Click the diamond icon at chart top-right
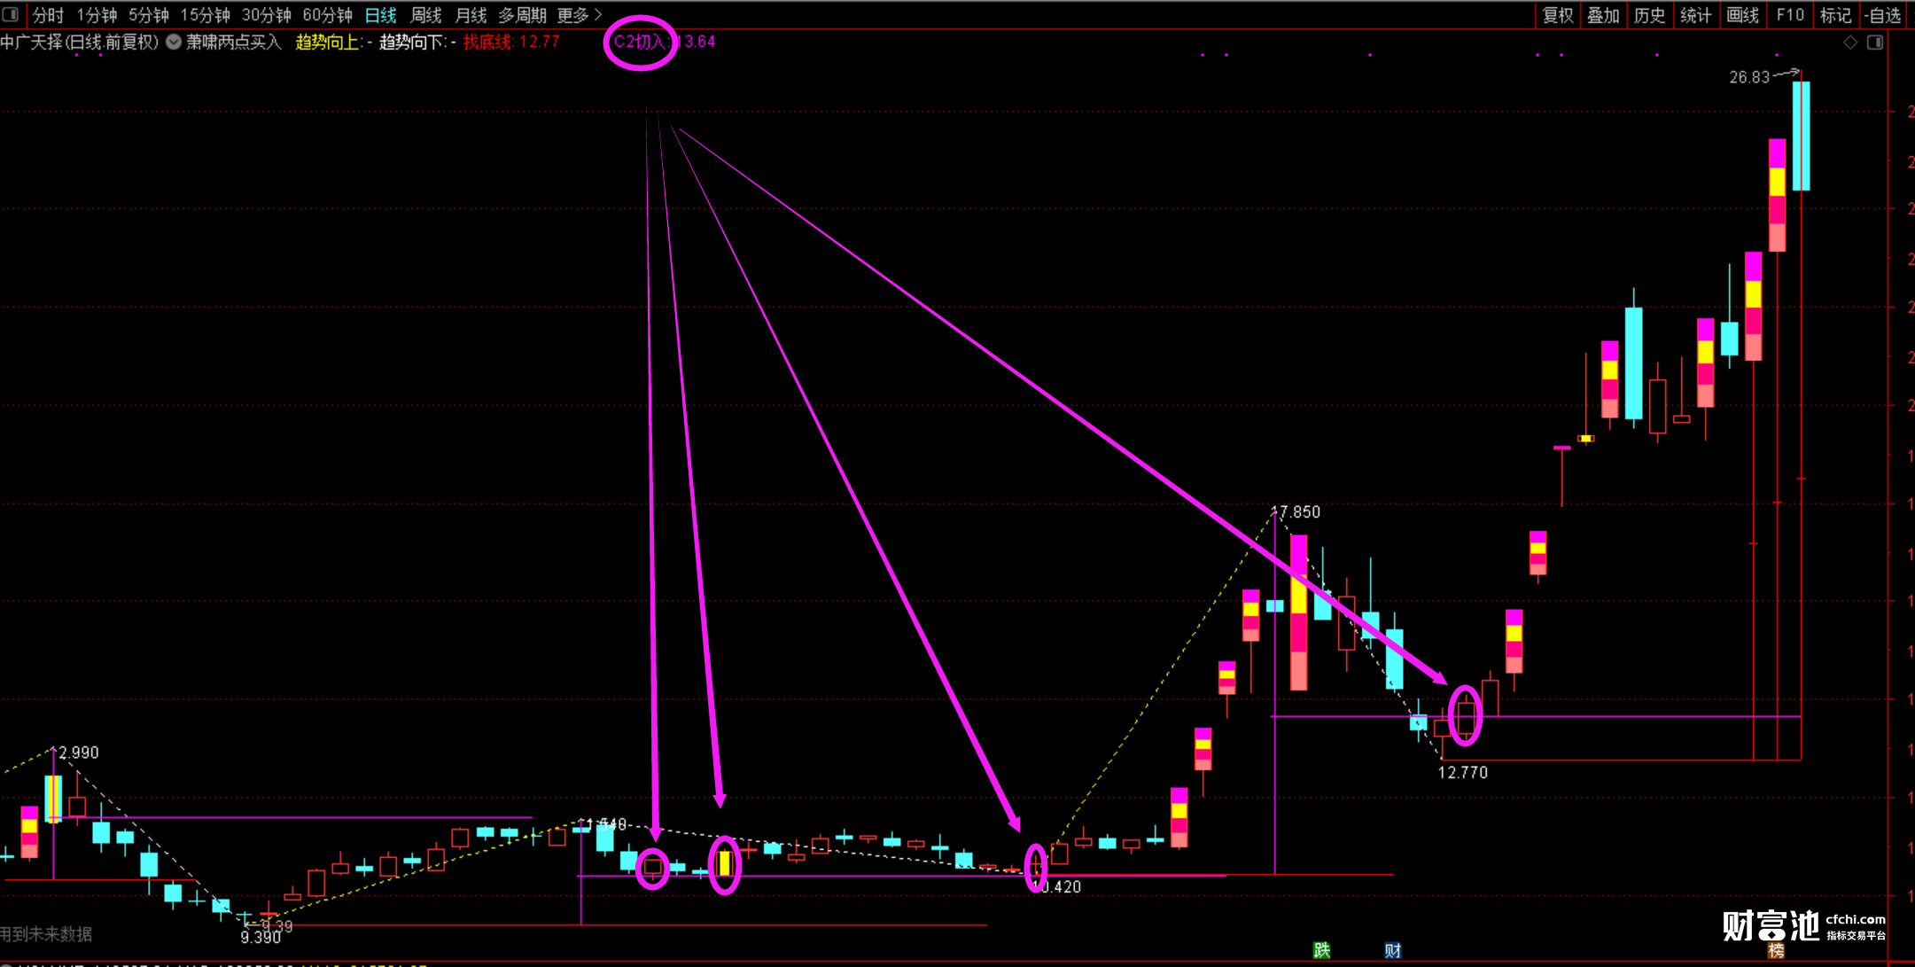The image size is (1915, 967). 1850,43
